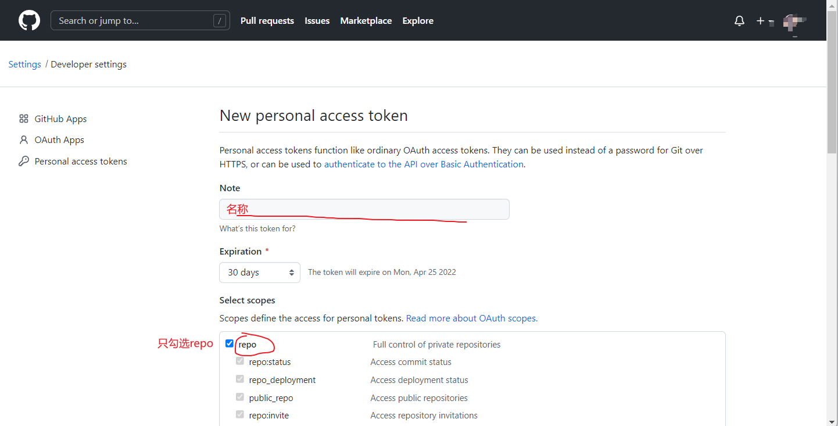Click the repo_deployment checkbox
This screenshot has height=426, width=838.
(240, 380)
